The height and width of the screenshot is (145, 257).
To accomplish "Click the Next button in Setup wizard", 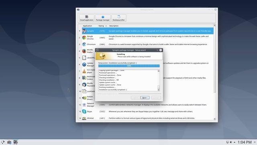I will pyautogui.click(x=145, y=97).
